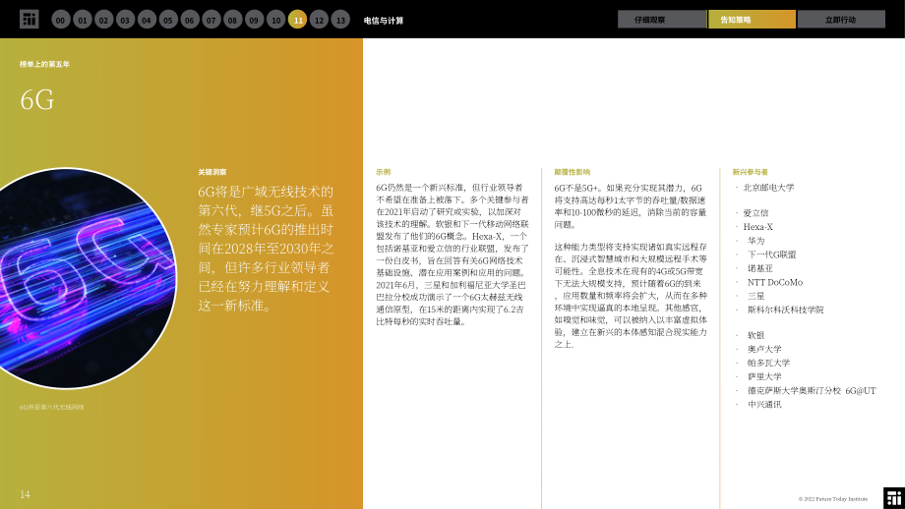
Task: Click the 仔细观察 button
Action: (662, 19)
